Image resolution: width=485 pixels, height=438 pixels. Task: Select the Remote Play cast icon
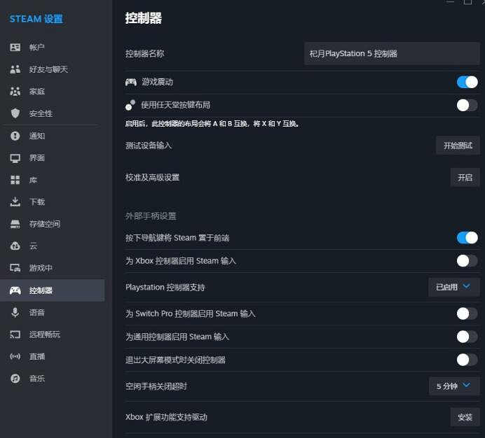15,334
